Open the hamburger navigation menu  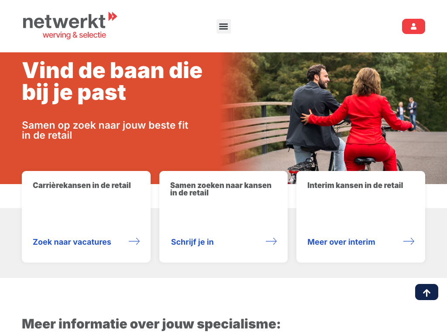click(x=223, y=27)
